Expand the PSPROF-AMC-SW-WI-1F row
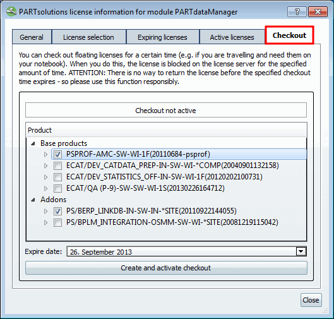This screenshot has height=319, width=334. click(45, 154)
